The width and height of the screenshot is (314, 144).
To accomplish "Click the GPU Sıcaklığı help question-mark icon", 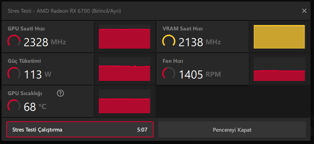I will (60, 93).
